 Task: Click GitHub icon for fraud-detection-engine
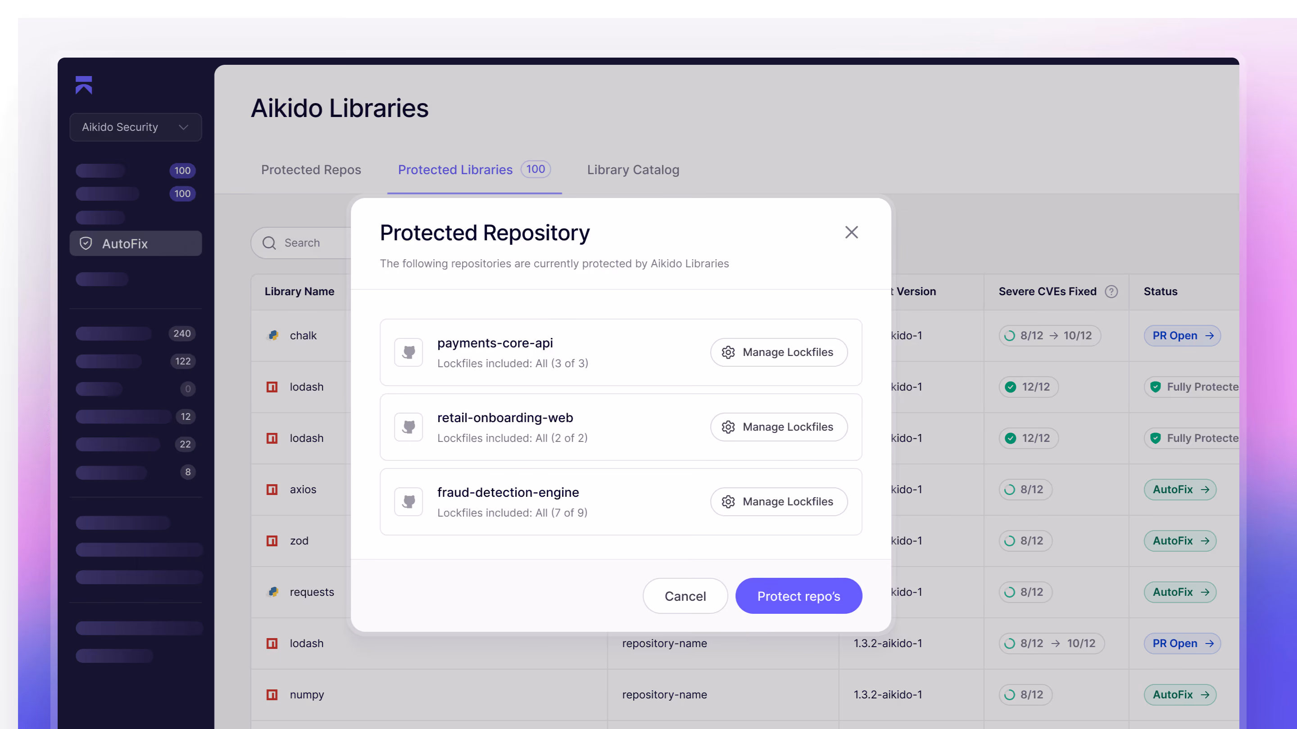tap(408, 502)
